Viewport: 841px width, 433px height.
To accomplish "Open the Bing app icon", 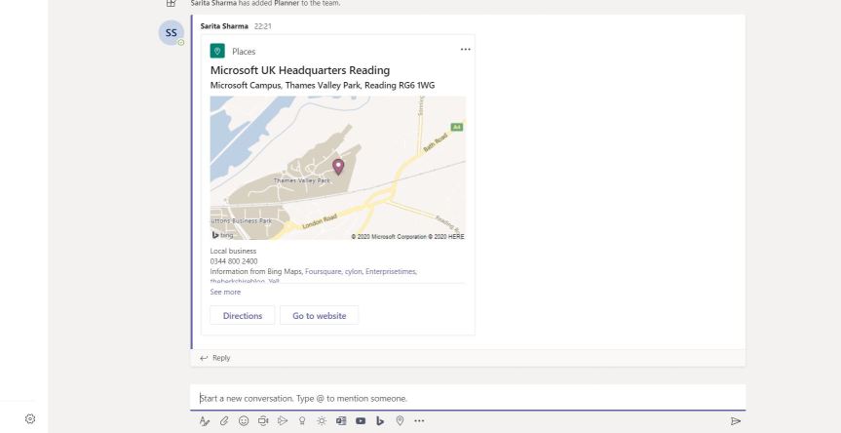I will (x=380, y=421).
